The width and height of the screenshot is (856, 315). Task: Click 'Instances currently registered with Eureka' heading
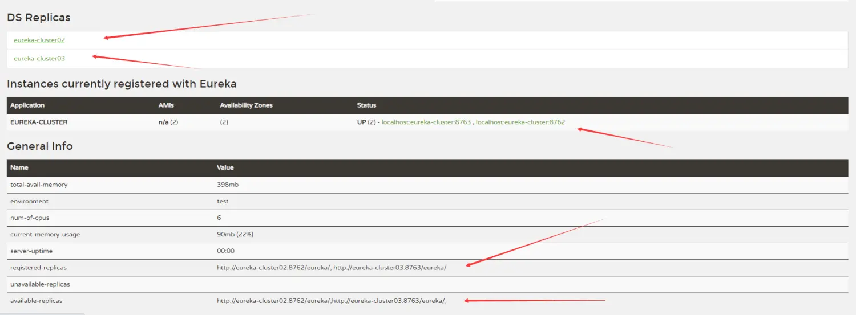(x=122, y=84)
